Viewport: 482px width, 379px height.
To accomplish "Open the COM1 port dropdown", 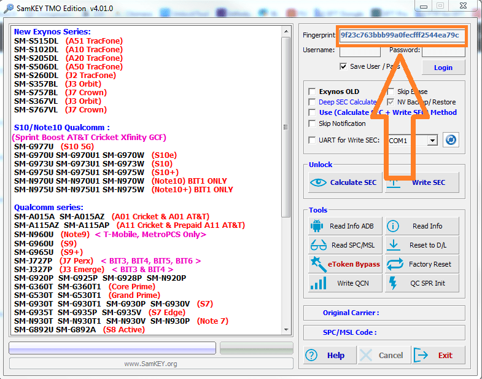I will click(432, 141).
